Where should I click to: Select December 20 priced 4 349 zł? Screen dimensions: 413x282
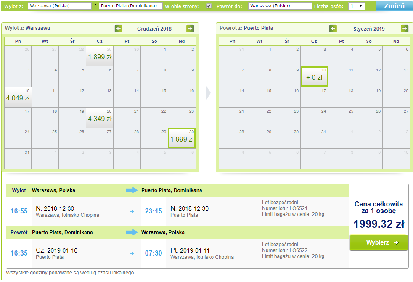(100, 117)
